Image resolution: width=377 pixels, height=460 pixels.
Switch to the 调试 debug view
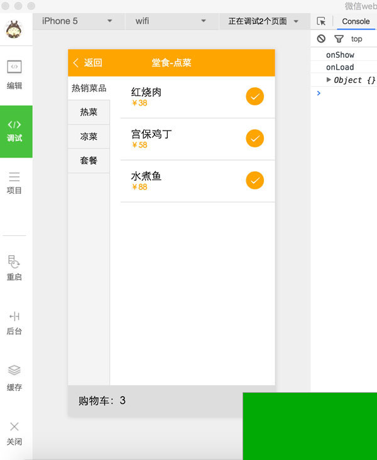(15, 131)
